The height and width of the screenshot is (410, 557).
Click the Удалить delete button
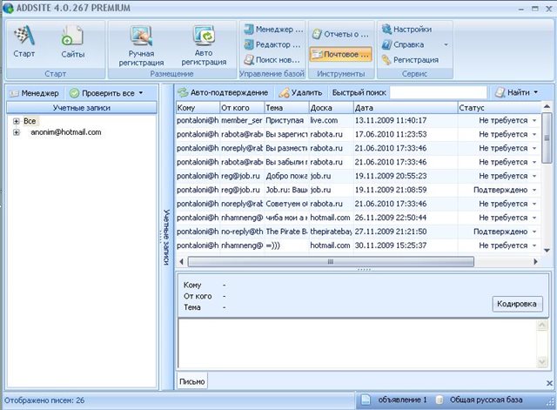(300, 93)
